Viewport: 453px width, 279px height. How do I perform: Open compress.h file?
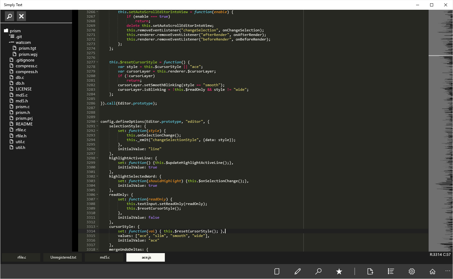click(x=27, y=72)
